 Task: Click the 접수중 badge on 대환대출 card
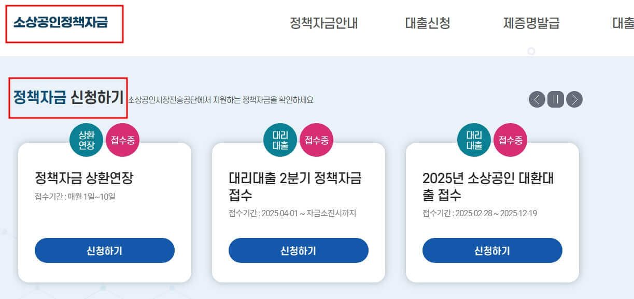click(511, 139)
